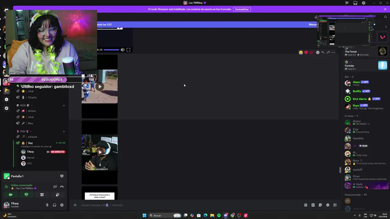Screen dimensions: 390x219
Task: Focus the message input field
Action: [190, 205]
